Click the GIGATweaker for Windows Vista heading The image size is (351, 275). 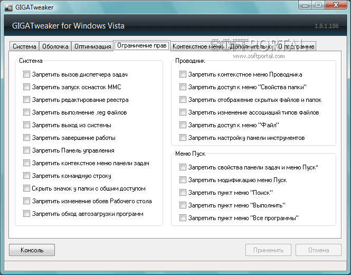coord(68,26)
